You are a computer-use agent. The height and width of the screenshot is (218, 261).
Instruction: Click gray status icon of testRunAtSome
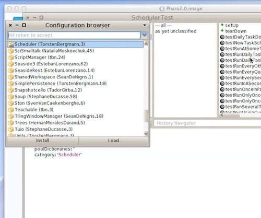222,49
